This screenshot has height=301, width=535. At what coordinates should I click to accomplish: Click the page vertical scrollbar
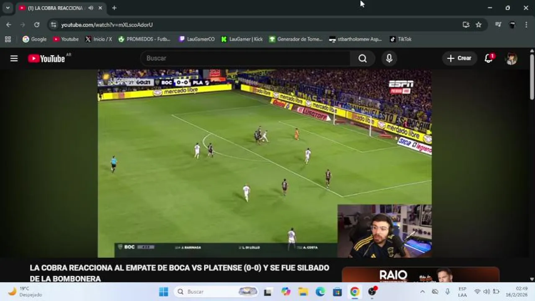point(532,77)
